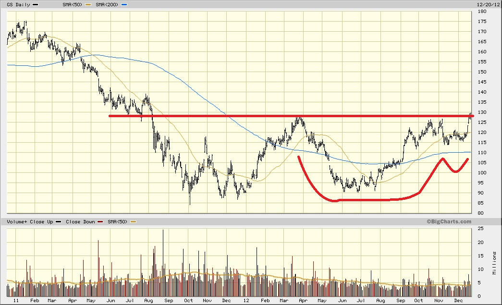
Task: Click the black swatch beside Close Up
Action: [58, 222]
